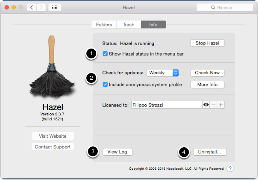The image size is (258, 180).
Task: Click the forward navigation arrow
Action: pyautogui.click(x=41, y=7)
